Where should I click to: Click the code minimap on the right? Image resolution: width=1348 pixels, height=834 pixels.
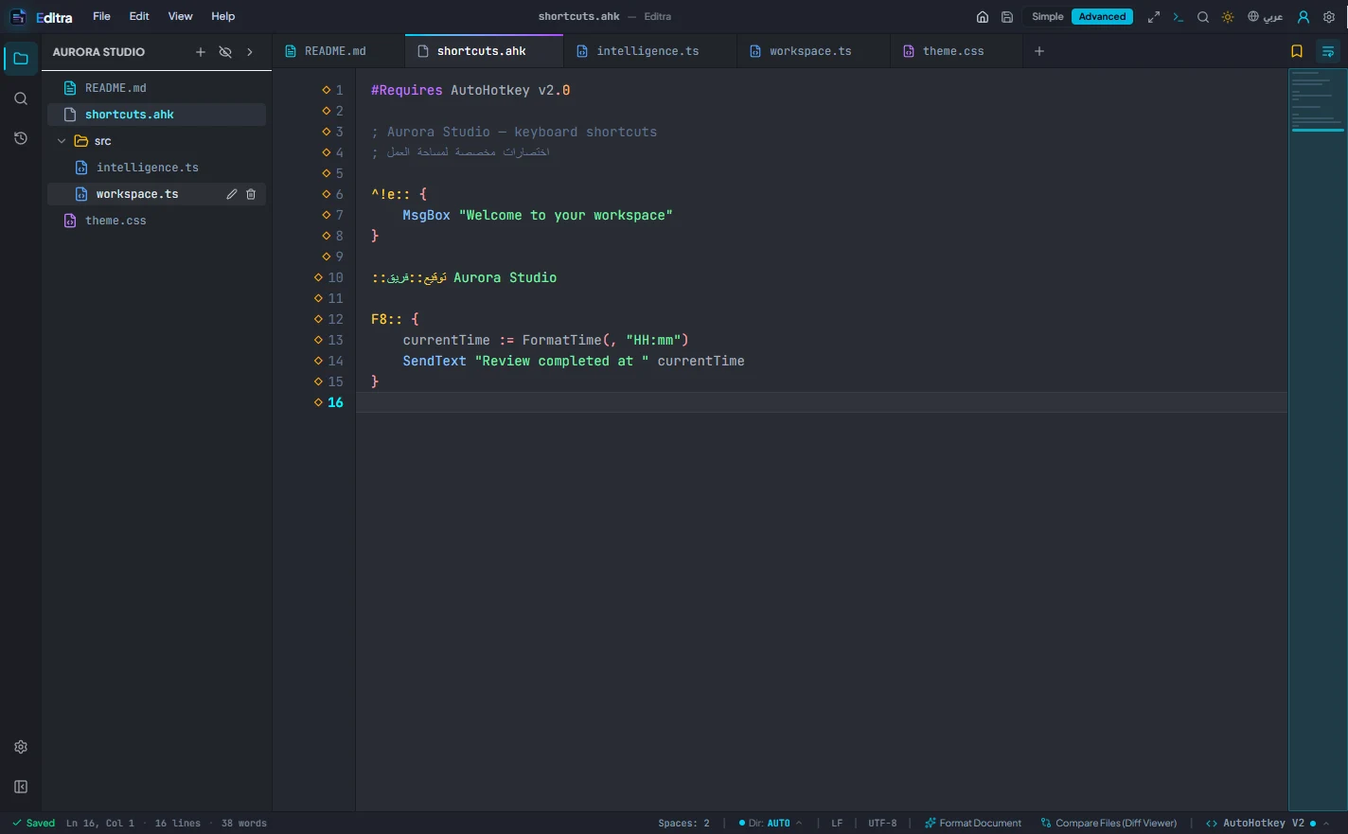point(1318,439)
